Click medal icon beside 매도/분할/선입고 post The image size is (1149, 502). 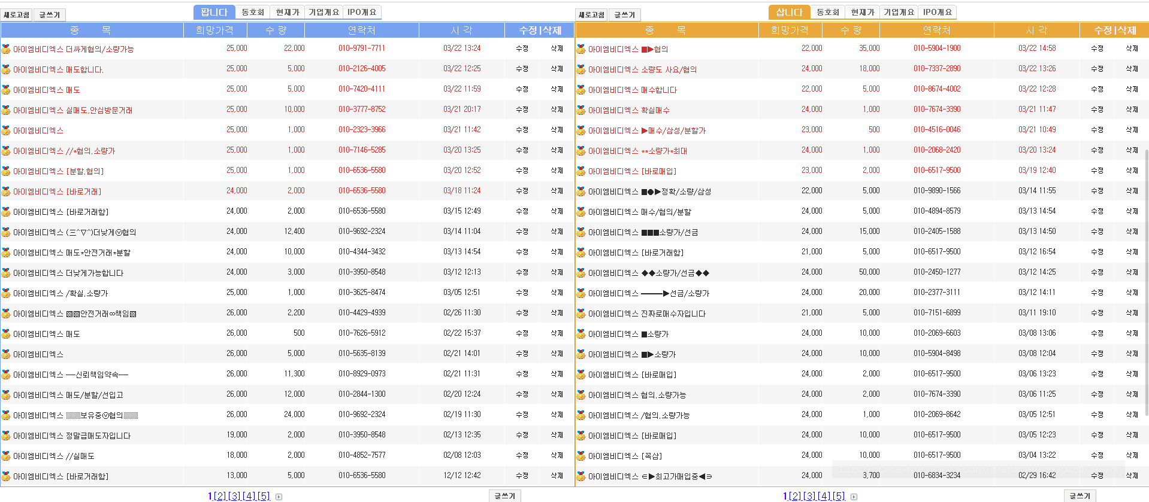pos(6,395)
